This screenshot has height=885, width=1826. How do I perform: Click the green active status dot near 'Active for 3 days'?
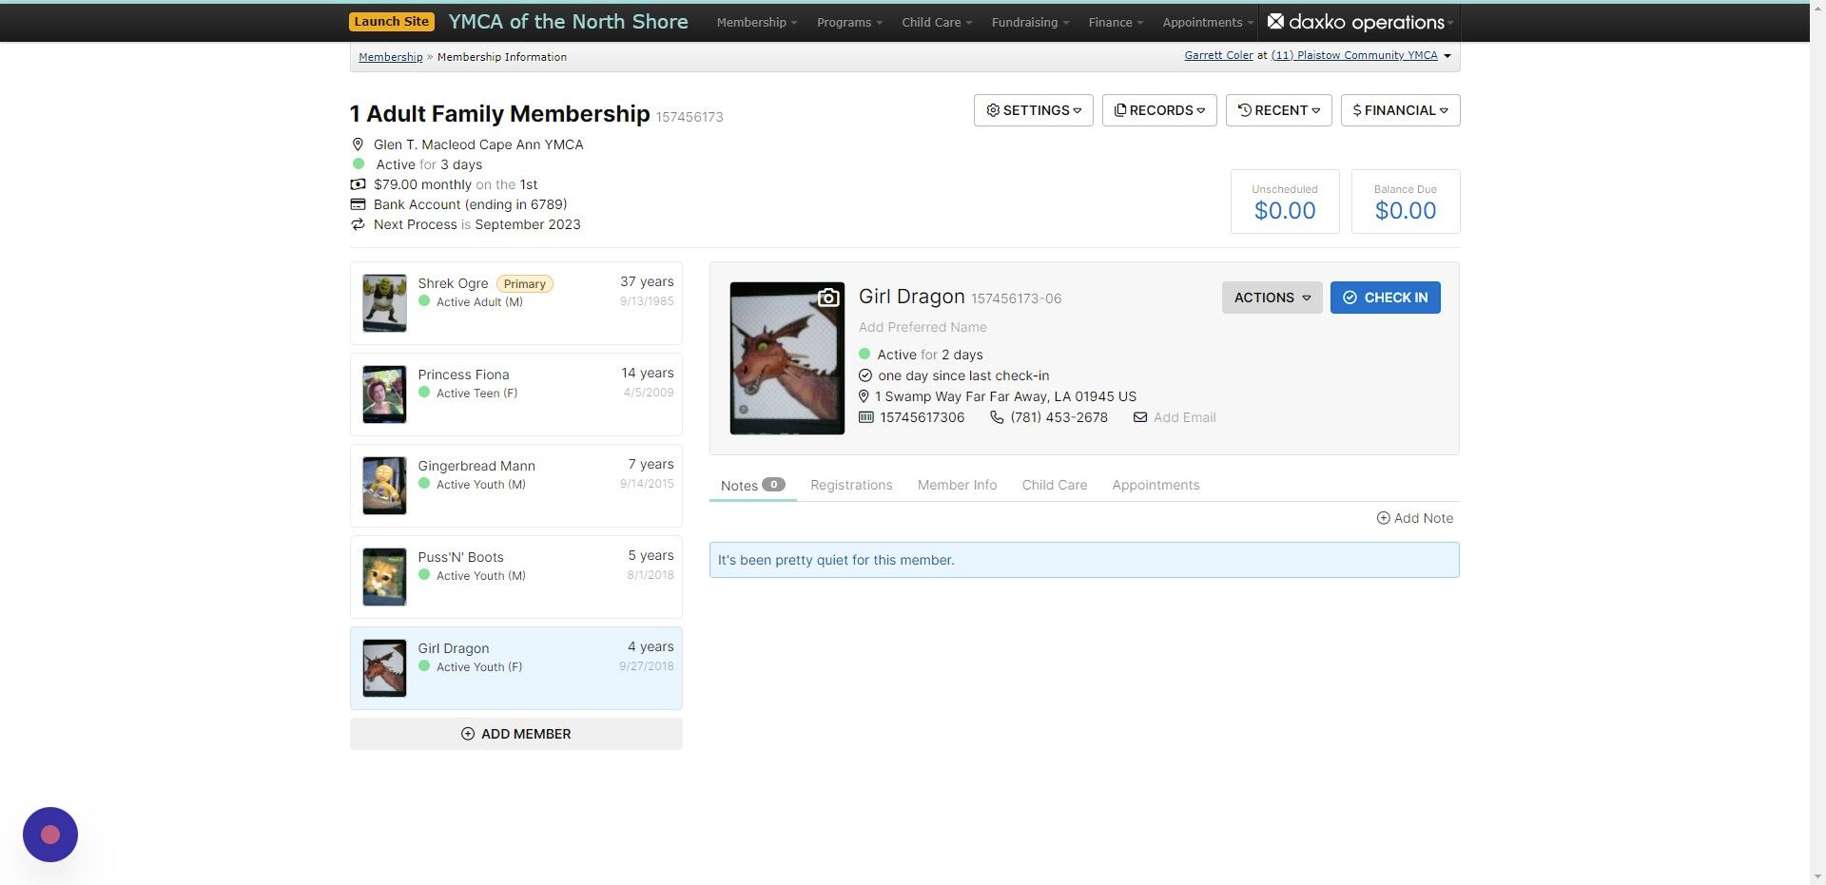tap(359, 164)
